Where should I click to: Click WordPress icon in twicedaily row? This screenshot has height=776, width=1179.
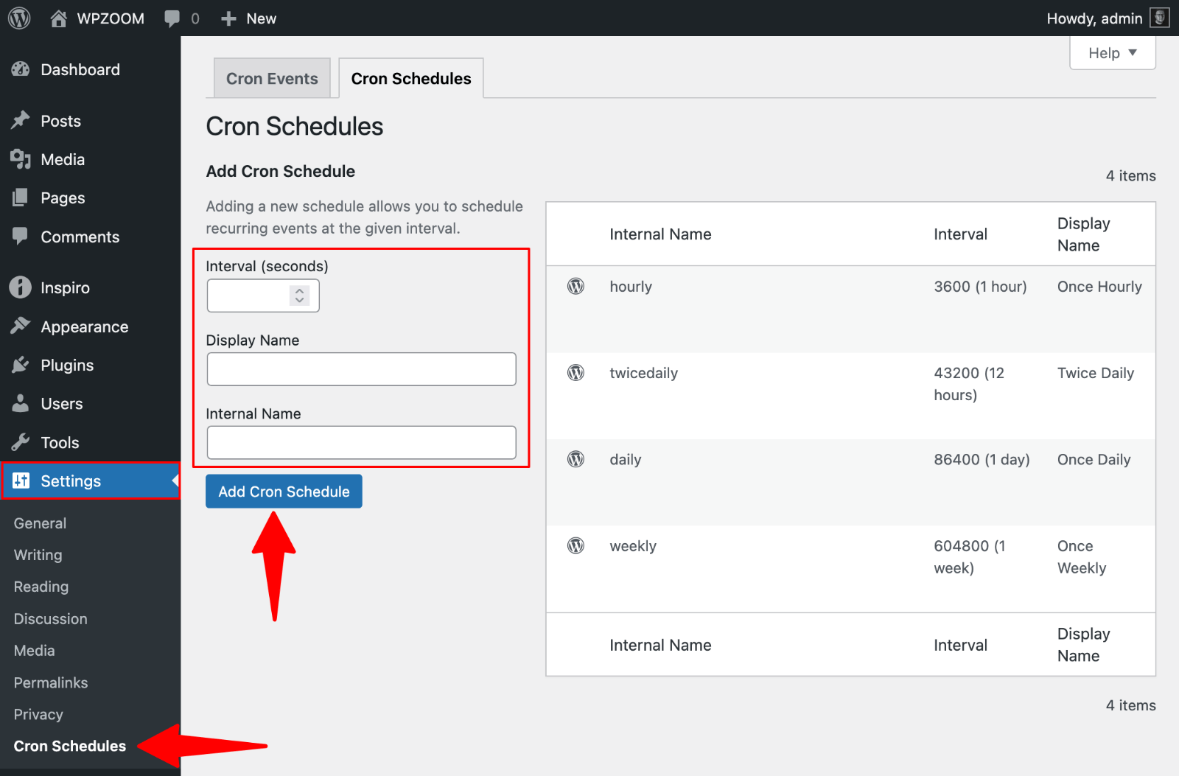575,373
